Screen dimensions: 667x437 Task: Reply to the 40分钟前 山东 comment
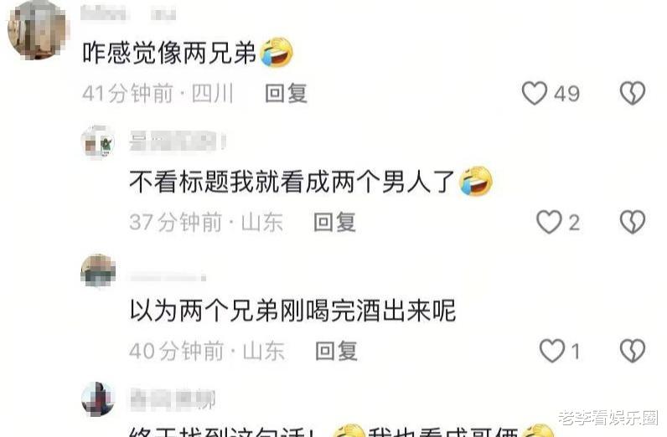coord(336,351)
